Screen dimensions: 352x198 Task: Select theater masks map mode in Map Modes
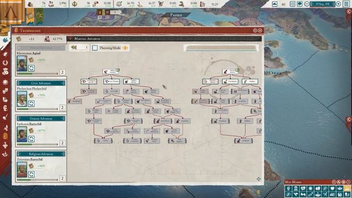pos(303,188)
